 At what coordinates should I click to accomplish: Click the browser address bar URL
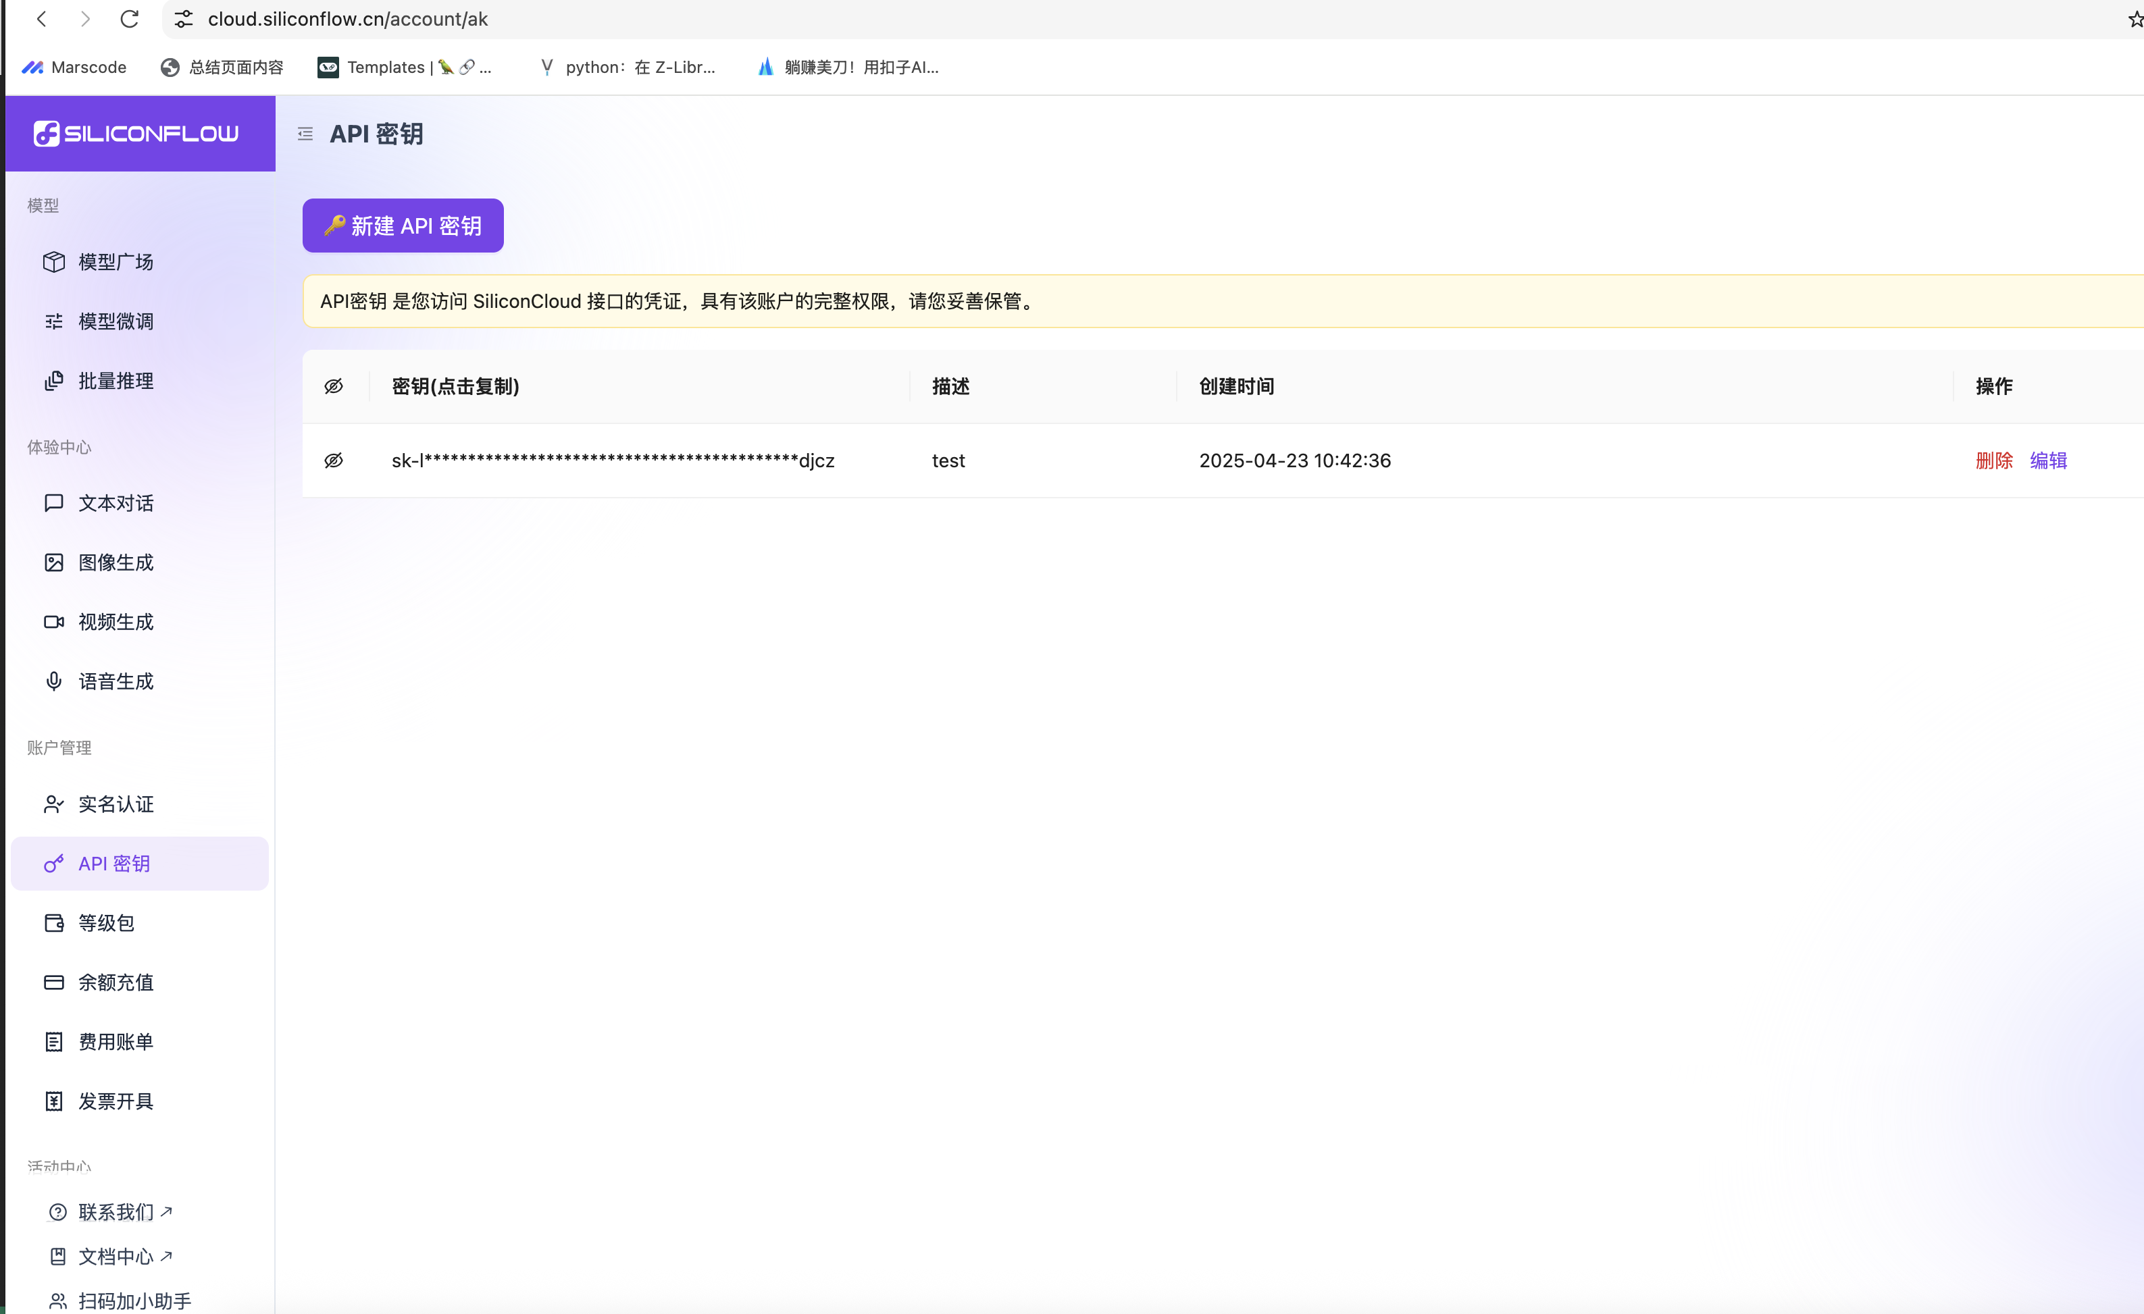tap(348, 19)
